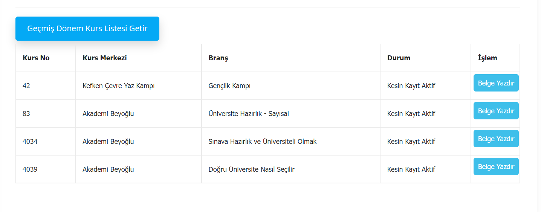
Task: Click Sınava Hazırlık ve Üniversiteli Olmak text
Action: (x=263, y=142)
